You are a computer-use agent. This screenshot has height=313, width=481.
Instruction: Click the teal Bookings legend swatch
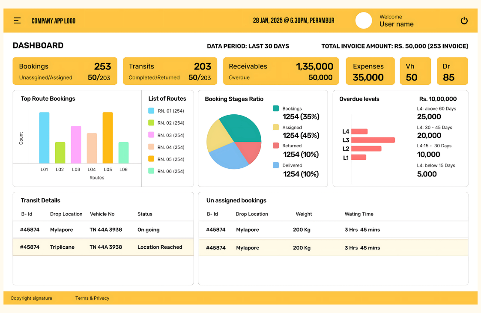coord(276,108)
